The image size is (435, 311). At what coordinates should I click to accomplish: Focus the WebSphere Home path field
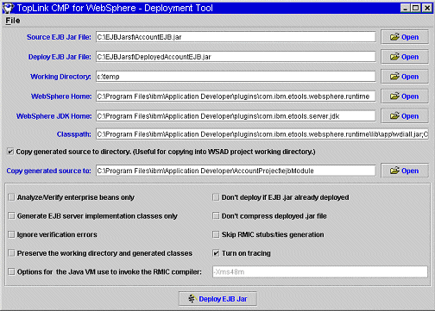coord(236,96)
